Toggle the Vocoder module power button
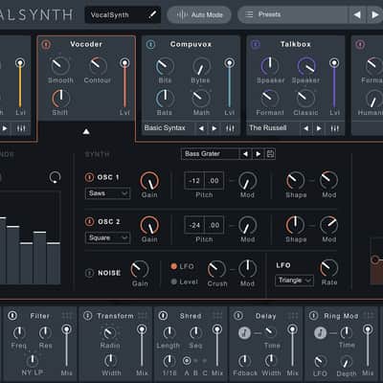The width and height of the screenshot is (383, 383). click(x=46, y=44)
